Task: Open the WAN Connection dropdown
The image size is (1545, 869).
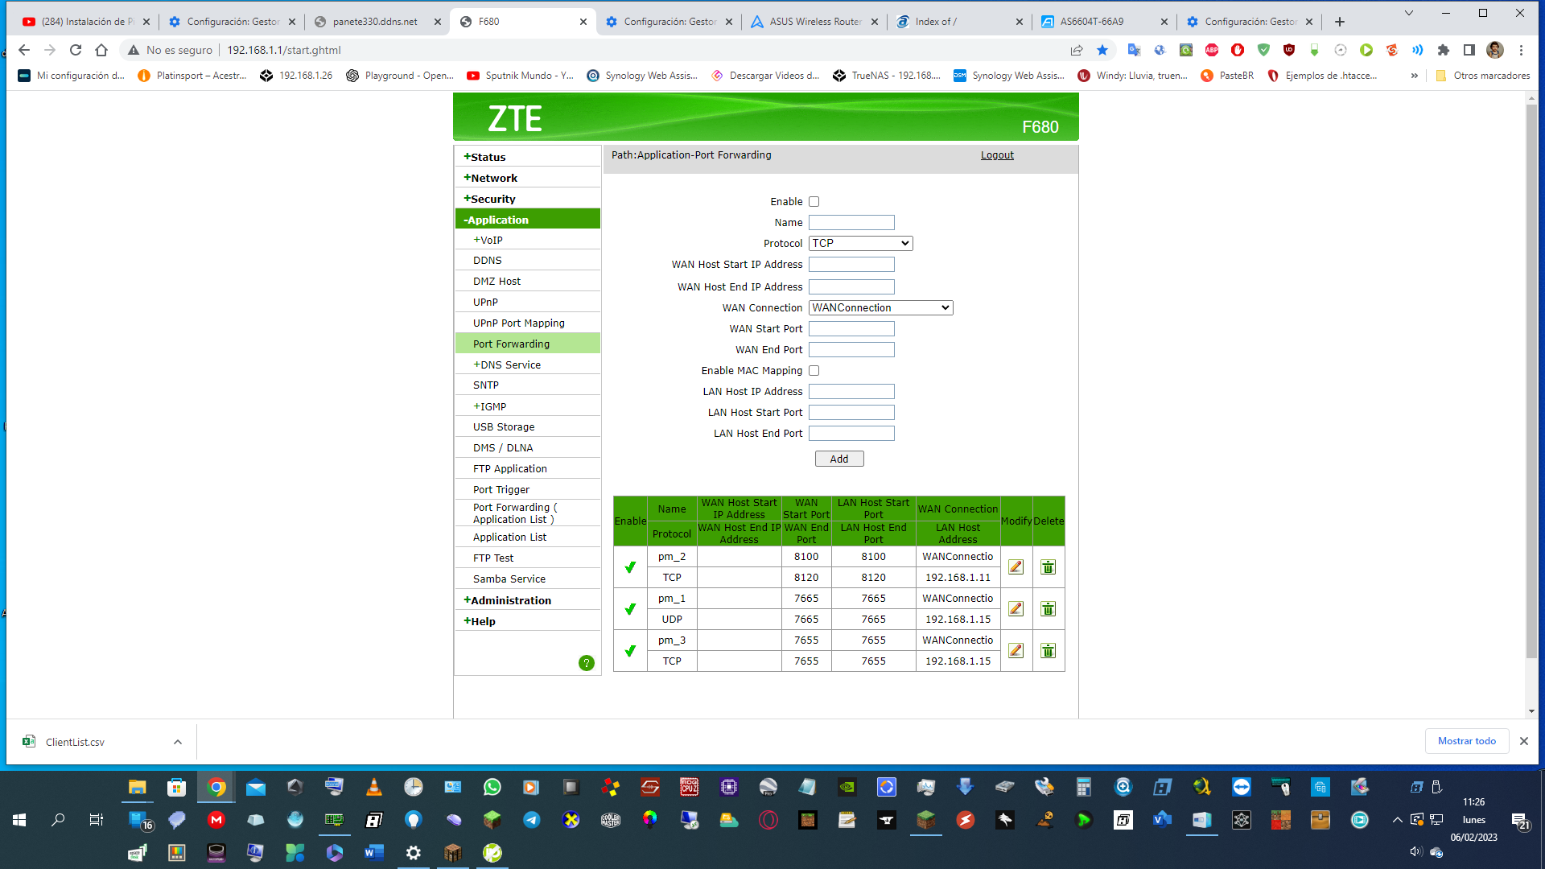Action: pyautogui.click(x=880, y=308)
